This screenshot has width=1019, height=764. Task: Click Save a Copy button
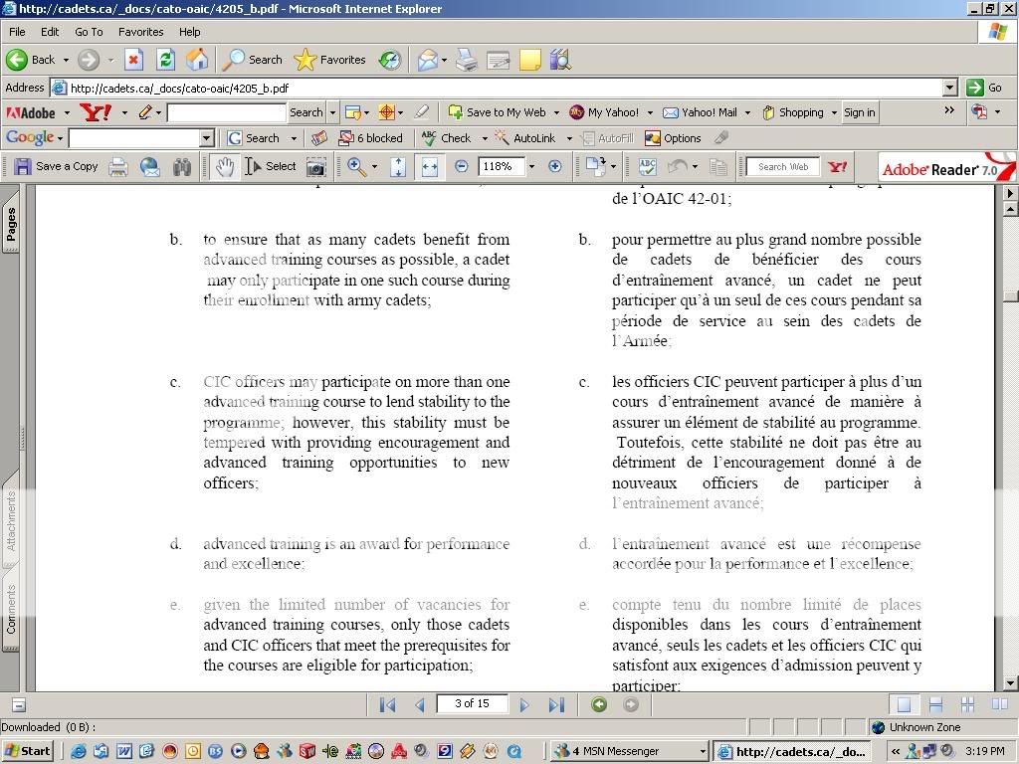click(56, 167)
